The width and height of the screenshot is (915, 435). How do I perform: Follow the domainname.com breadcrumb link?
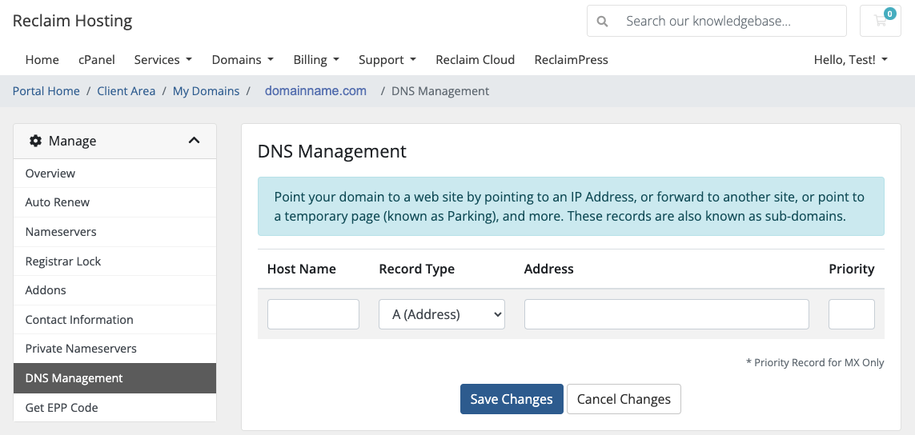click(x=315, y=91)
